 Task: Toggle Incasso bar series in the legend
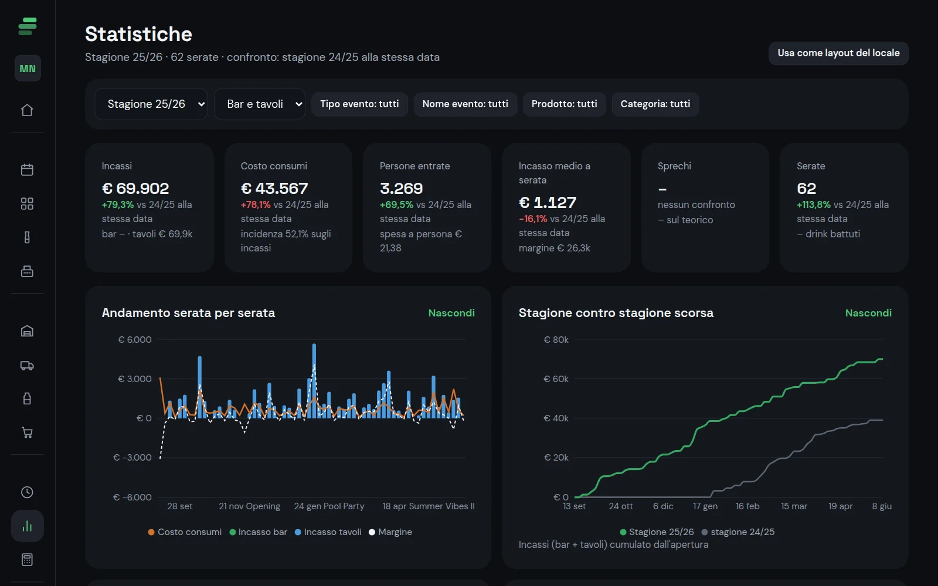click(259, 532)
